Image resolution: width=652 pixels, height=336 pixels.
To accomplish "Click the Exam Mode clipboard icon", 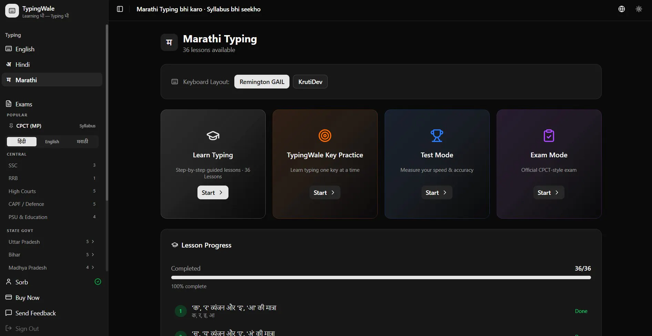I will pos(549,136).
